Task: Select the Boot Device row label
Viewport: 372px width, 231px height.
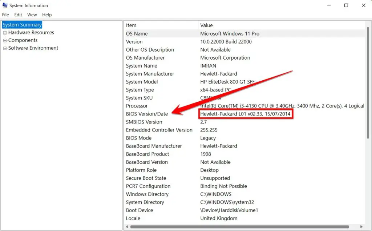Action: [139, 210]
